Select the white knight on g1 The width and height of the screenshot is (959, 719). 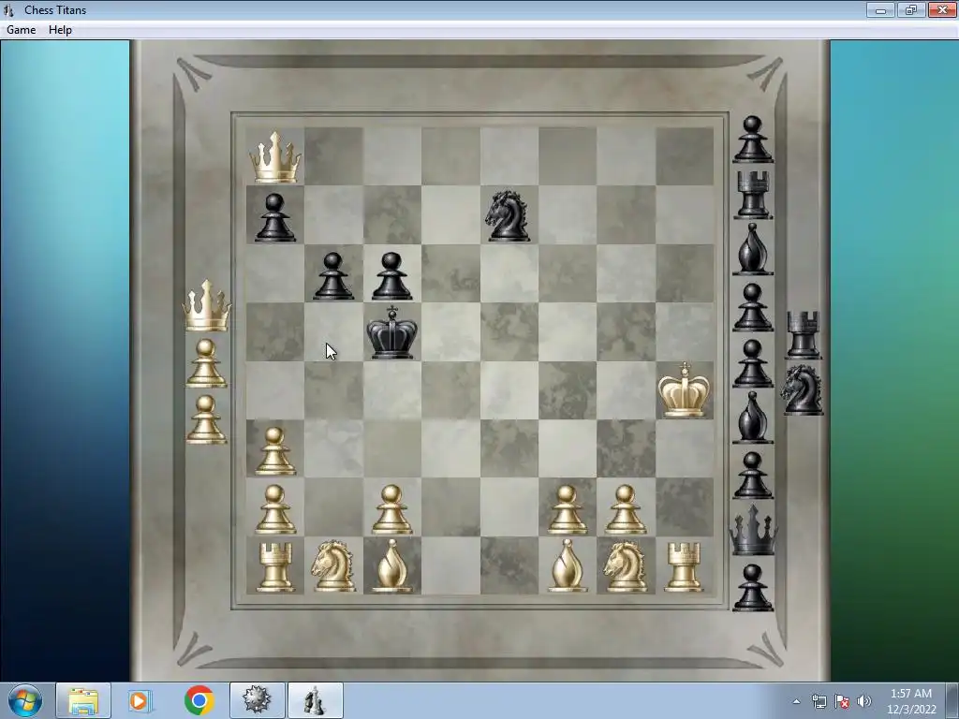point(626,566)
